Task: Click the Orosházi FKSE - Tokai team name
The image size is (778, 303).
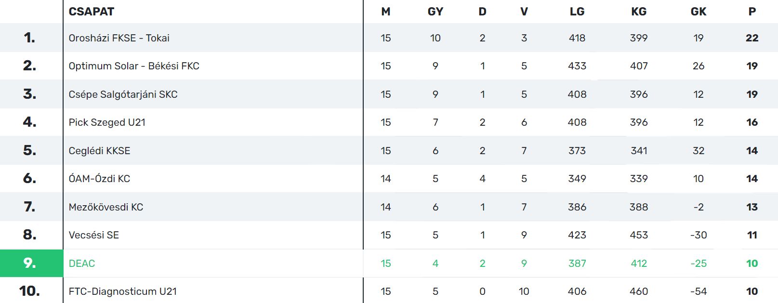Action: pyautogui.click(x=119, y=38)
